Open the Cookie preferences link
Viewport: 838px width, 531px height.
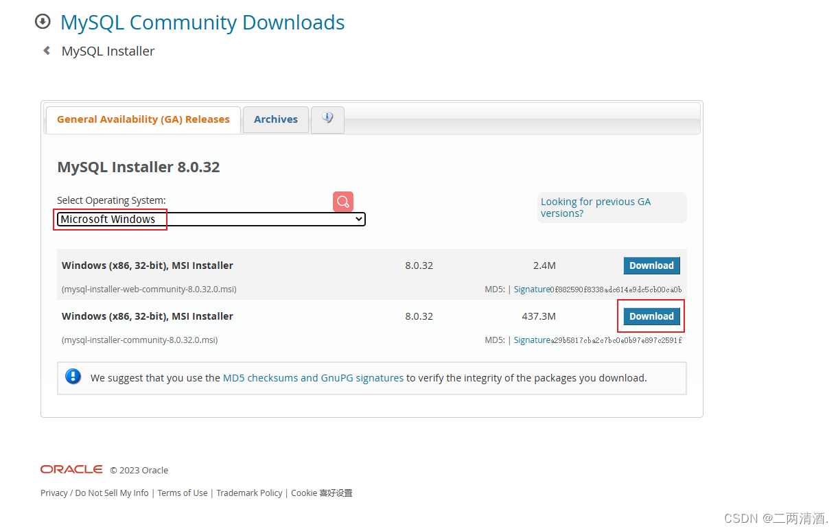click(x=322, y=493)
